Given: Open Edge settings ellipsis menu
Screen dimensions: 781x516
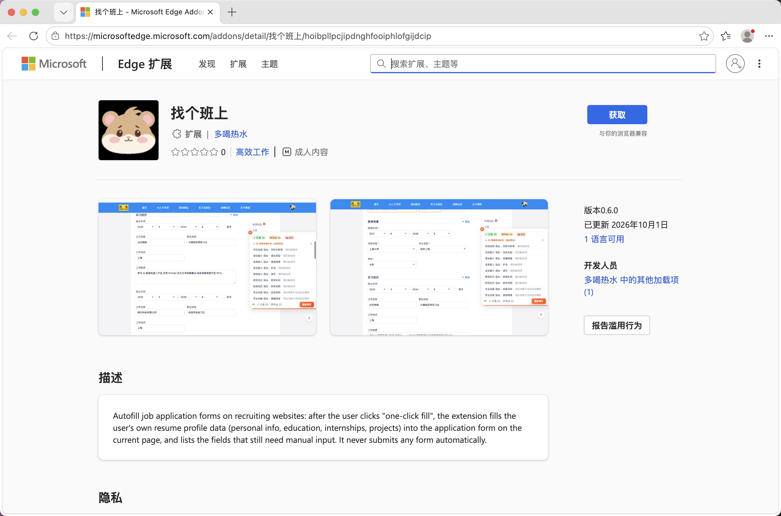Looking at the screenshot, I should pos(769,36).
